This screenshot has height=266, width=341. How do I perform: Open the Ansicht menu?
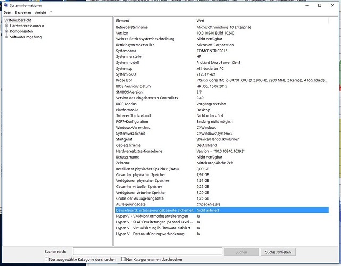(40, 13)
